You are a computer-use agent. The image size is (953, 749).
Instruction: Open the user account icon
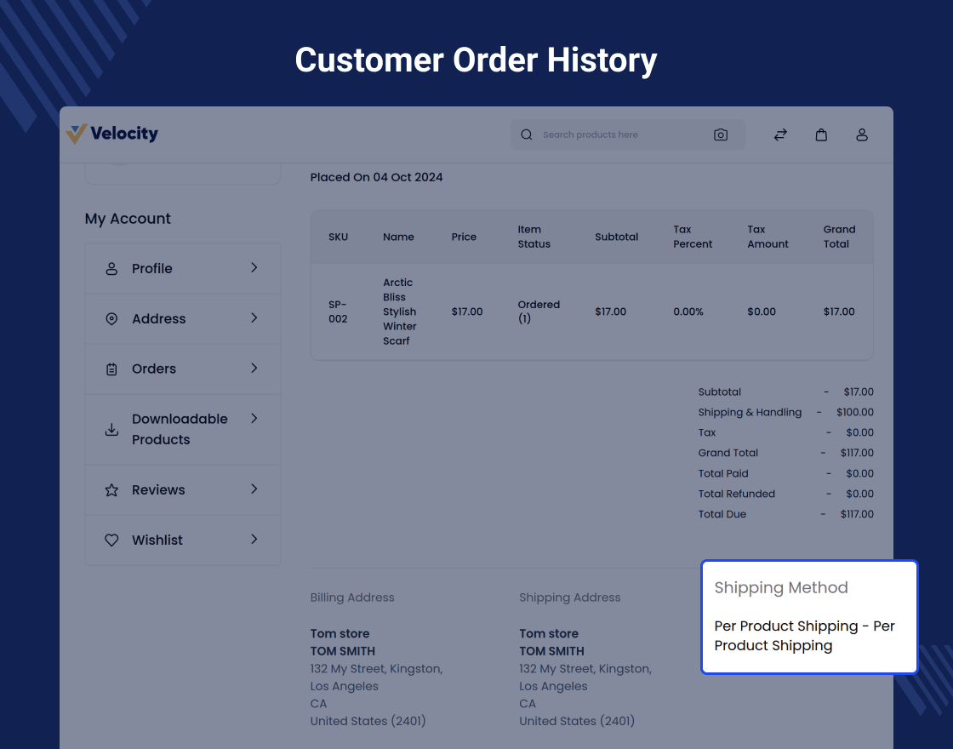[862, 135]
